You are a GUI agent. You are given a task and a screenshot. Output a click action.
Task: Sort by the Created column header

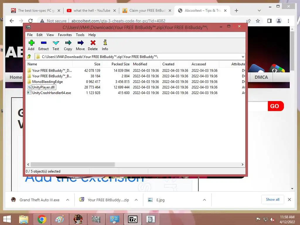[x=175, y=64]
